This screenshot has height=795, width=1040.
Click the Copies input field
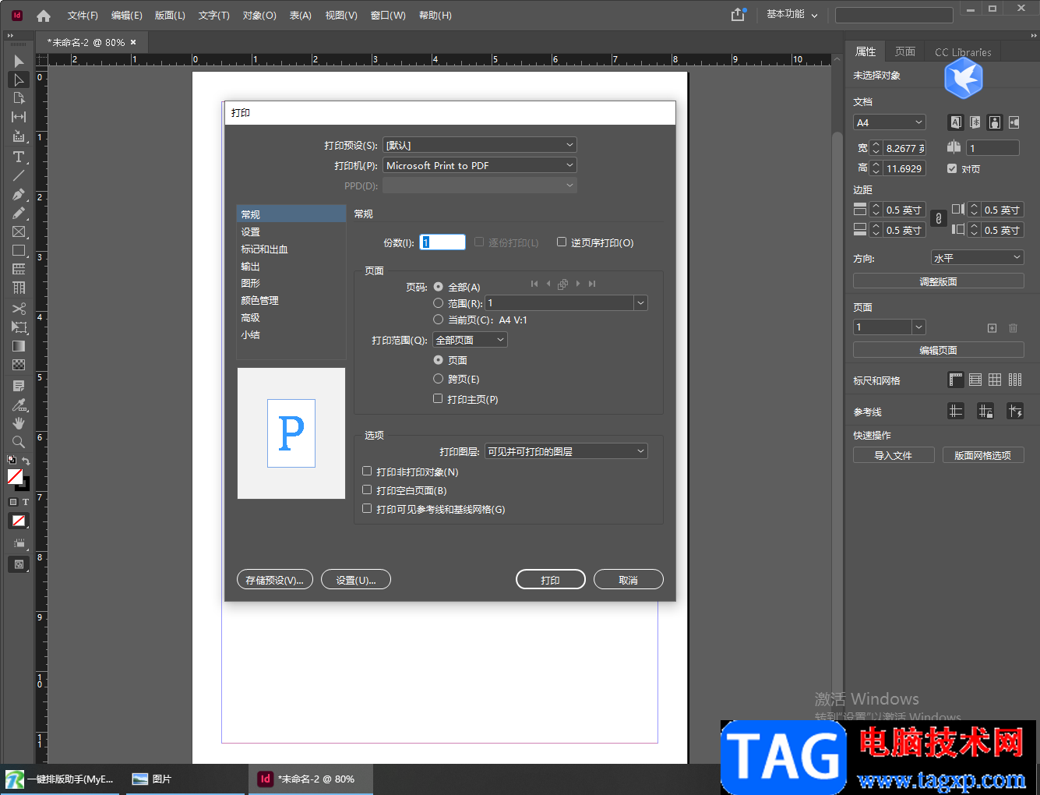pyautogui.click(x=442, y=242)
